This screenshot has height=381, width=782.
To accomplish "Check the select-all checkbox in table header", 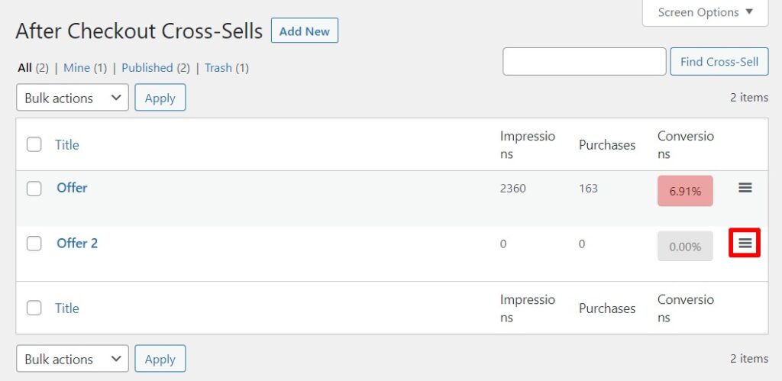I will [34, 144].
